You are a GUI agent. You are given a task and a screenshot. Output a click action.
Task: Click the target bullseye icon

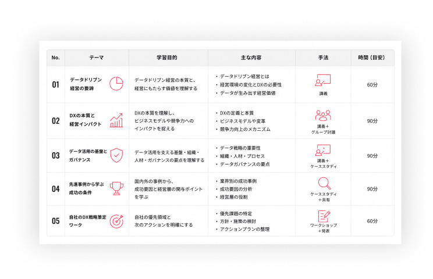(x=116, y=221)
